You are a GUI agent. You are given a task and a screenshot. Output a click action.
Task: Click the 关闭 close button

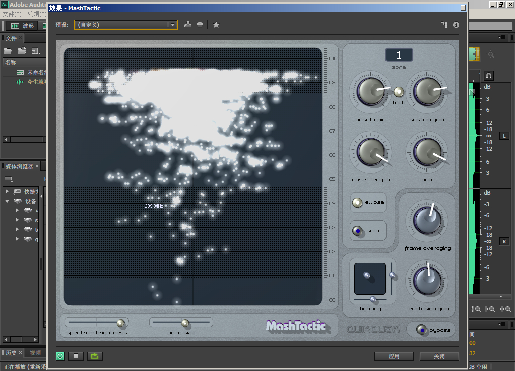pyautogui.click(x=439, y=356)
